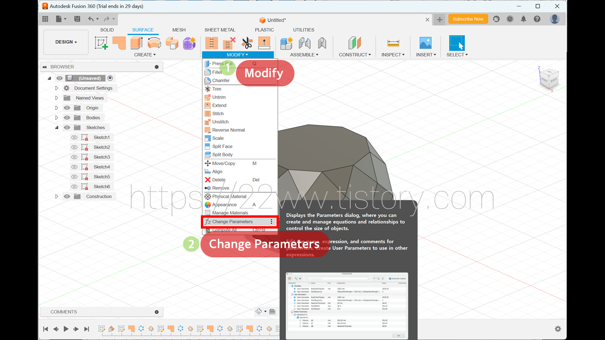Viewport: 605px width, 340px height.
Task: Click the Undo arrow icon
Action: (91, 19)
